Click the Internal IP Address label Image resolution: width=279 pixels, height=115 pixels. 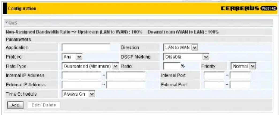tap(25, 75)
